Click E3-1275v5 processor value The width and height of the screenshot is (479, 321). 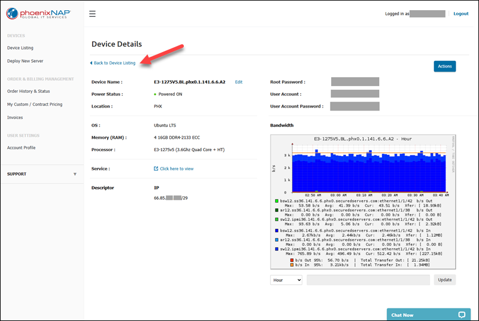189,149
